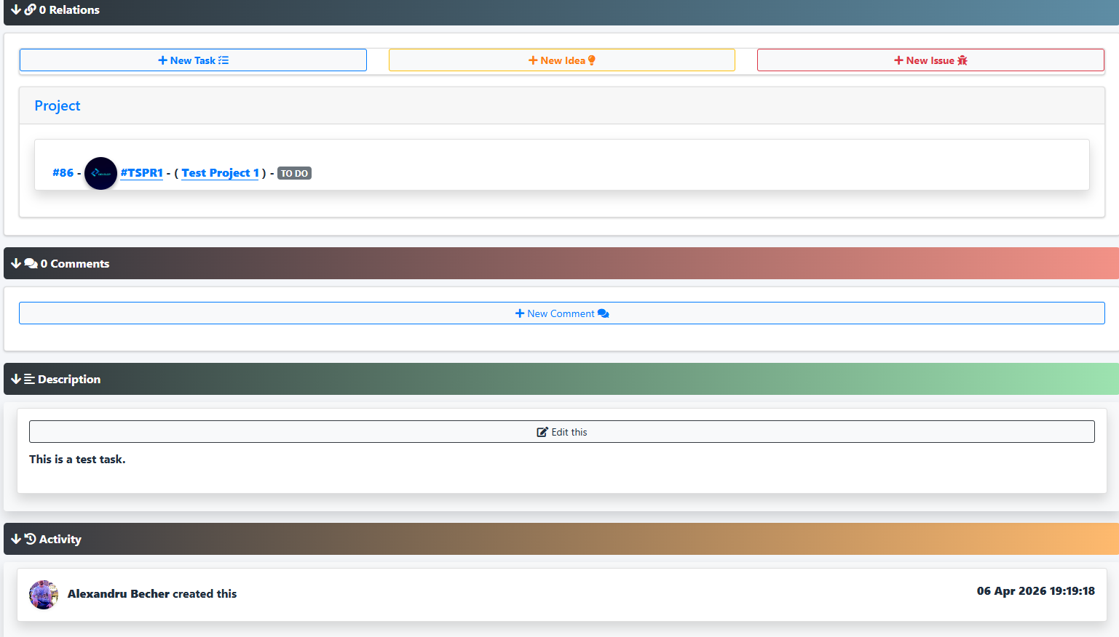
Task: Click the bug icon on New Issue
Action: tap(962, 60)
